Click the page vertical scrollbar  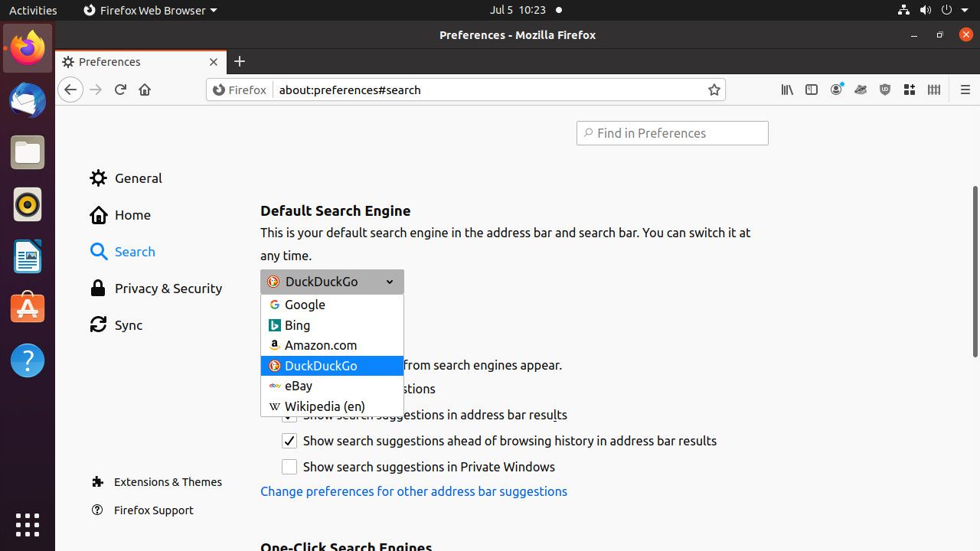coord(975,272)
